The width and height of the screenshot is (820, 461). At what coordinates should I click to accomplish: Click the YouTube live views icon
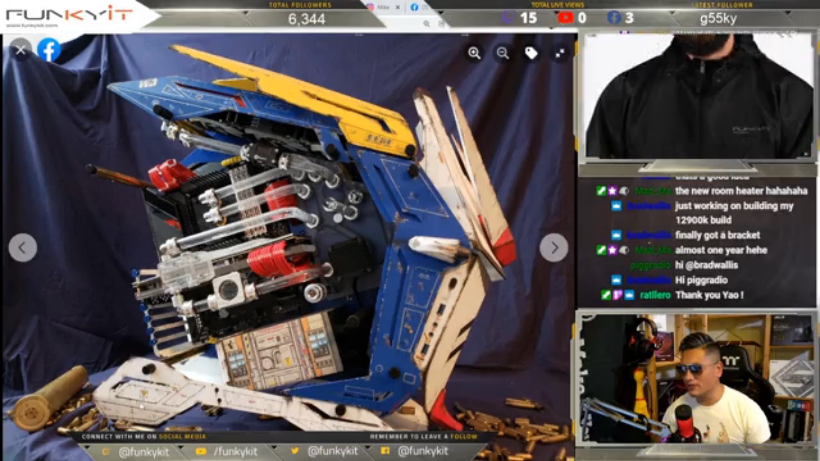565,18
